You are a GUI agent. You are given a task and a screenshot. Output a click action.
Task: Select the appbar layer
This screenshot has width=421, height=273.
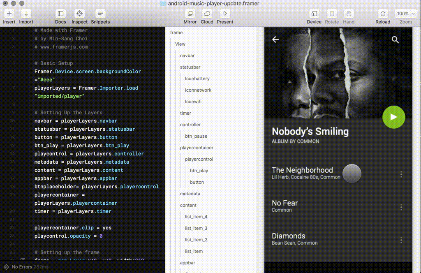click(x=187, y=263)
